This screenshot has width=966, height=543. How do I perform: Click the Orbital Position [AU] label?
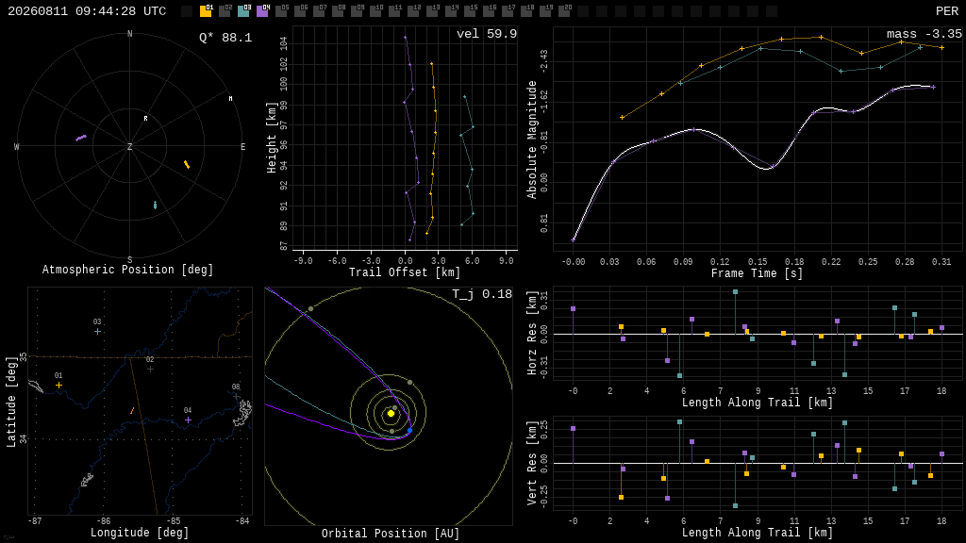[391, 534]
